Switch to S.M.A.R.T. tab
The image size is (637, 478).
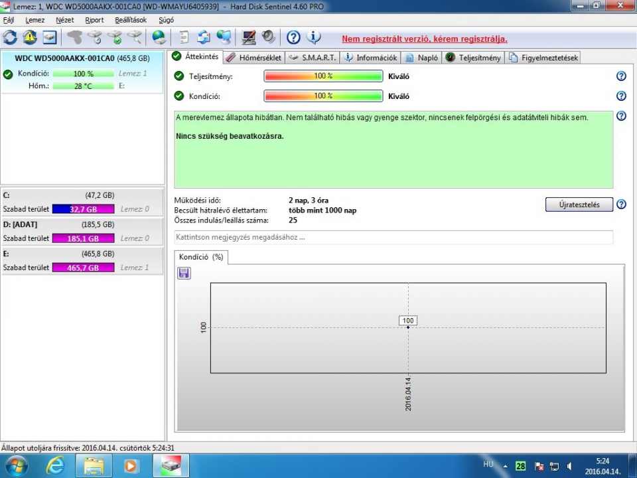tap(313, 58)
